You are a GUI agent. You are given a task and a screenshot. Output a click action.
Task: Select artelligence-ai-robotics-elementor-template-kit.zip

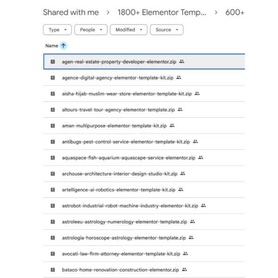144,190
